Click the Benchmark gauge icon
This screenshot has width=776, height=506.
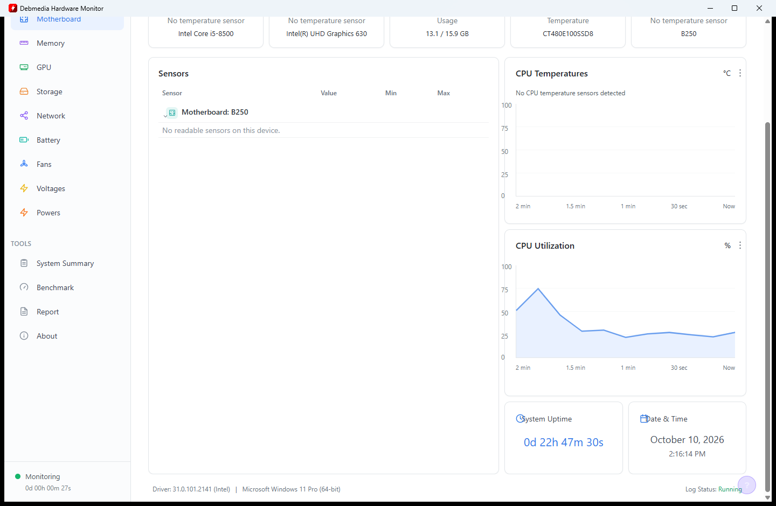tap(24, 287)
